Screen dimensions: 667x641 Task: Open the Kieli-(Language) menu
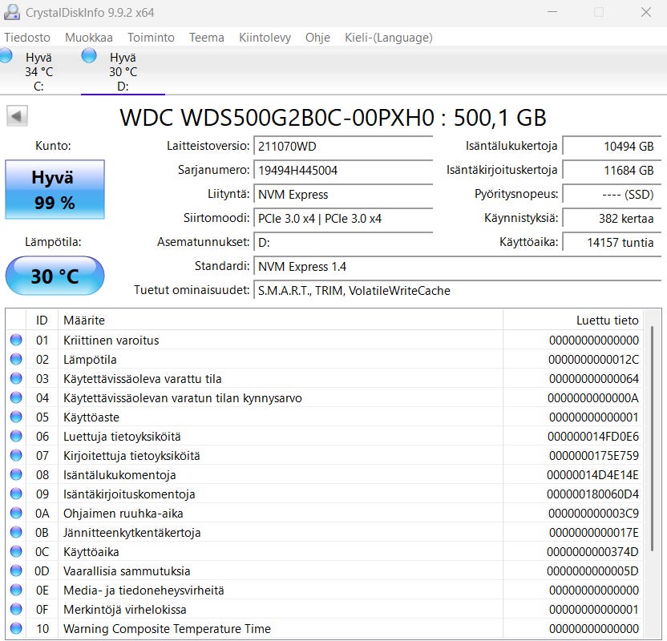click(x=388, y=38)
